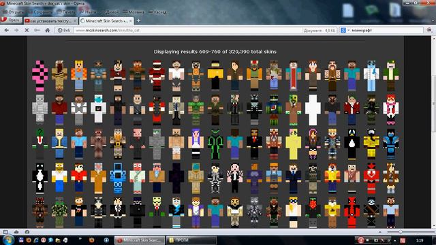Select the blue robot skin
Image resolution: width=436 pixels, height=245 pixels.
tap(118, 178)
